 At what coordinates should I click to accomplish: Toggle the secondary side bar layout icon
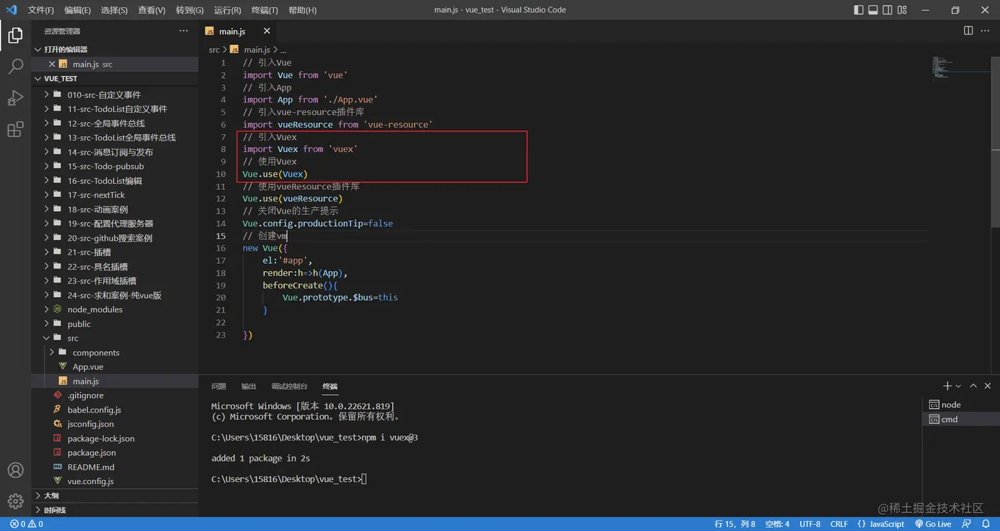[x=888, y=10]
